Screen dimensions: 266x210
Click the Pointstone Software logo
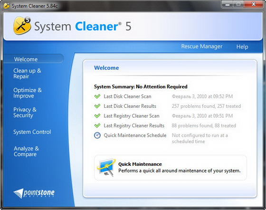click(34, 193)
